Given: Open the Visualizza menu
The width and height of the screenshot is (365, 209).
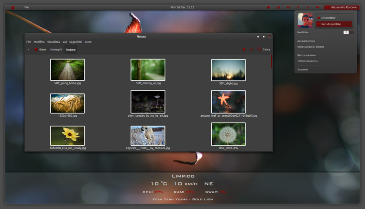Looking at the screenshot, I should point(53,42).
